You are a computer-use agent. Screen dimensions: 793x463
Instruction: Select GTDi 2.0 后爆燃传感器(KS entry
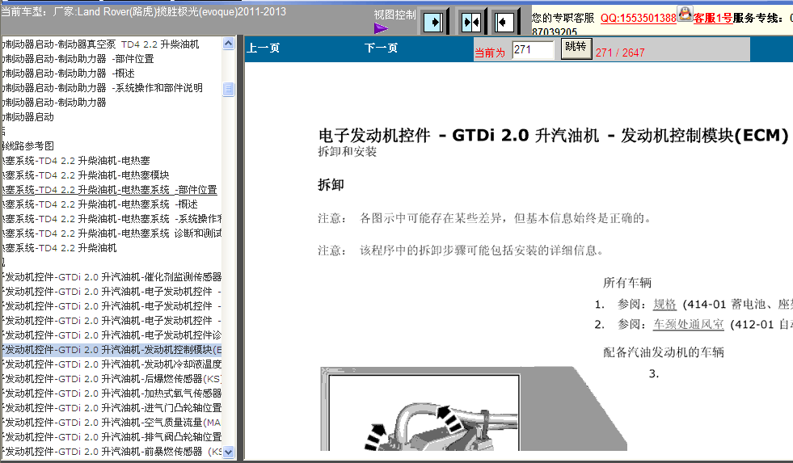point(112,379)
